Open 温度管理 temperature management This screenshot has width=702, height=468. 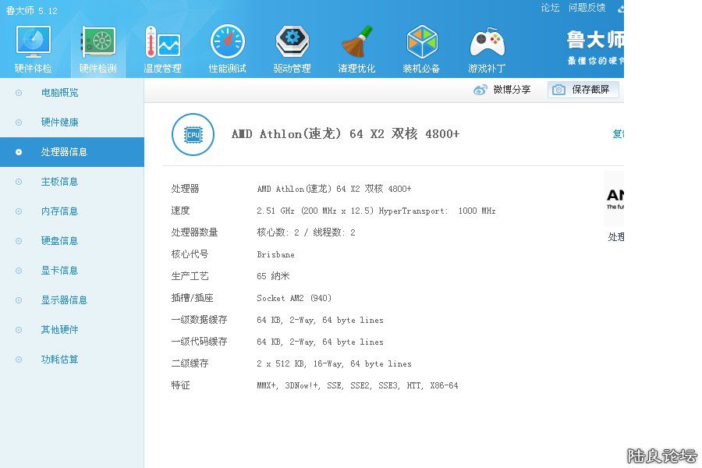(162, 48)
